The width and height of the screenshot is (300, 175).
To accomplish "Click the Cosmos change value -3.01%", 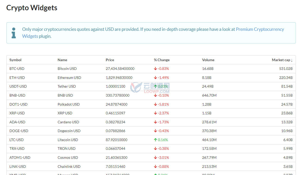I will (x=163, y=158).
